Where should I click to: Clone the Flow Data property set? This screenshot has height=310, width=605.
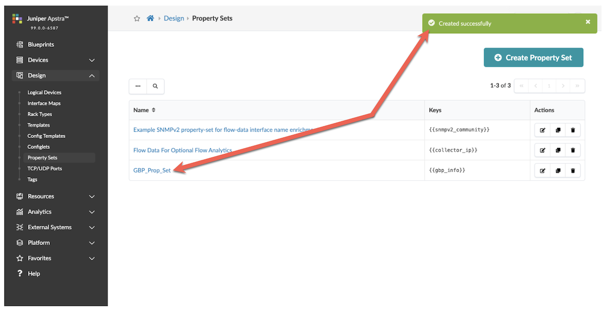(x=558, y=150)
